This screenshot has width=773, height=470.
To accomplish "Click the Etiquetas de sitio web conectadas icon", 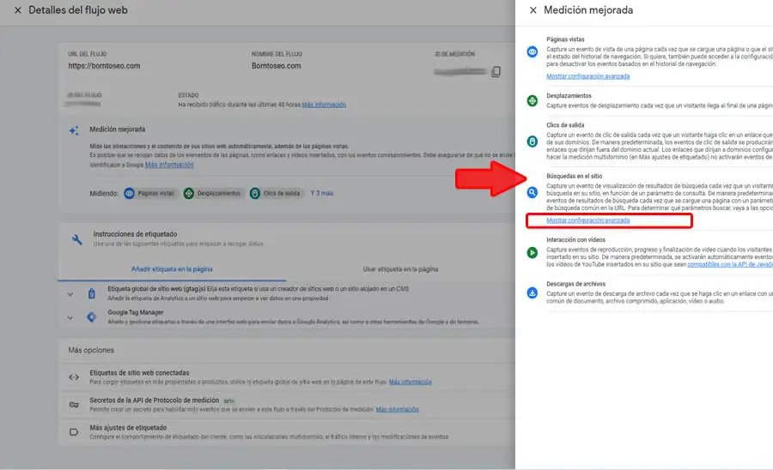I will [x=74, y=377].
